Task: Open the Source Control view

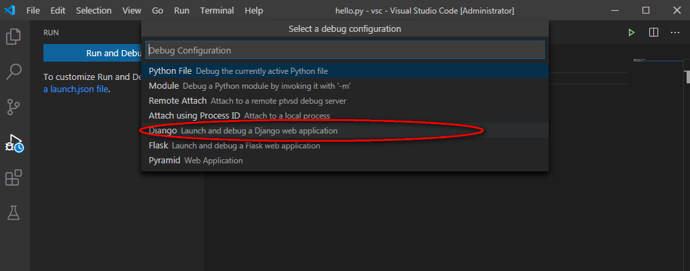Action: (14, 107)
